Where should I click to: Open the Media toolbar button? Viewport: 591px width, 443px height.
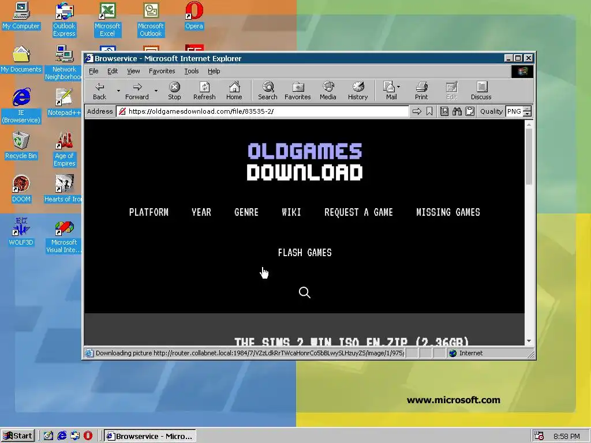coord(328,91)
